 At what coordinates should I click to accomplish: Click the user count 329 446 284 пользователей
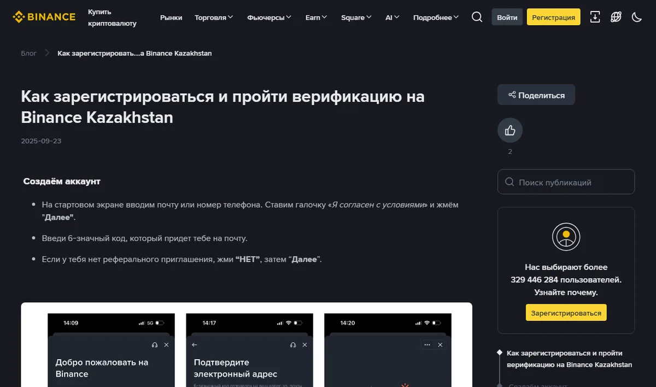pos(566,279)
